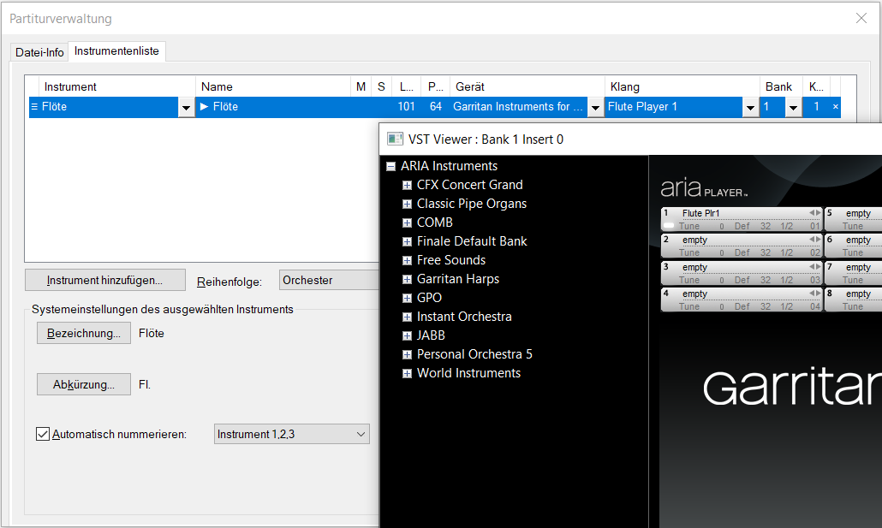The image size is (882, 528).
Task: Click the Instrument hinzufügen button
Action: click(x=105, y=280)
